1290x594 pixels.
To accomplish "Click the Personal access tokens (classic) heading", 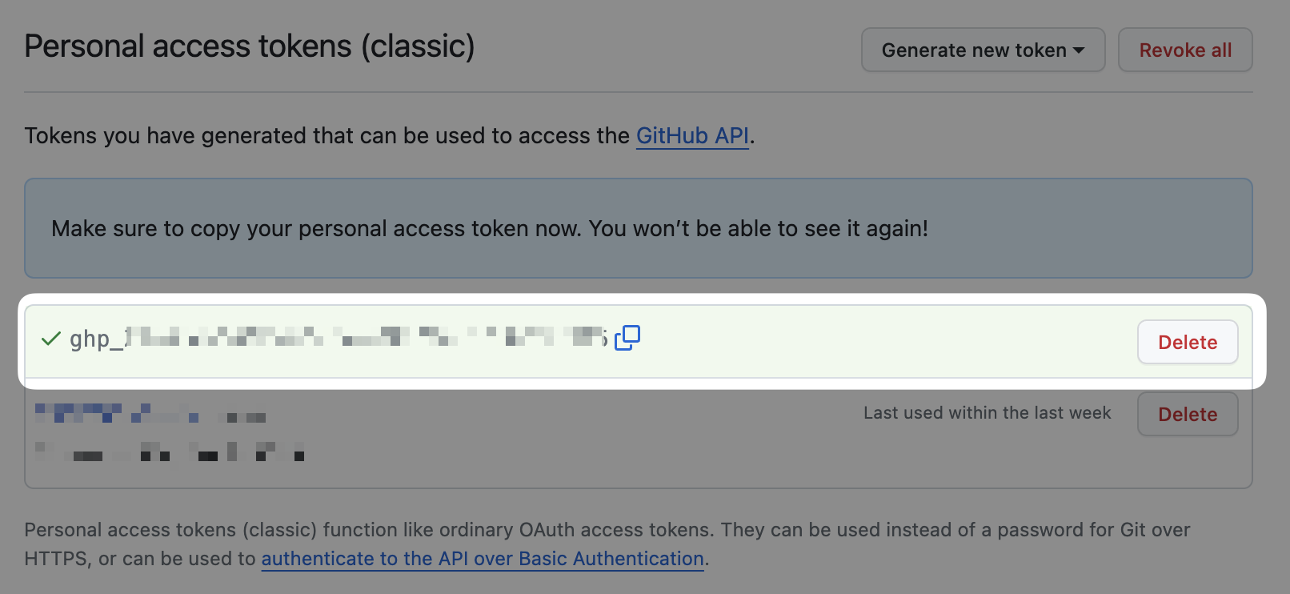I will (x=250, y=46).
